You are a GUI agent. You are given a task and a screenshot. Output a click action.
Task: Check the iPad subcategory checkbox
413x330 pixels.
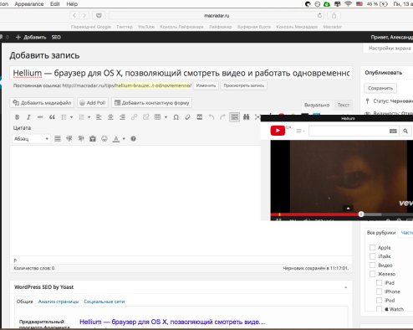(x=379, y=283)
